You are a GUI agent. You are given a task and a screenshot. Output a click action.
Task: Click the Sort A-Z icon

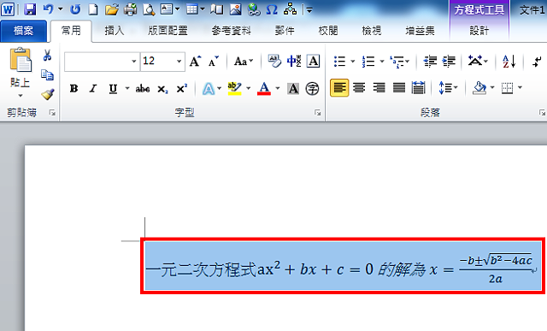coord(509,62)
